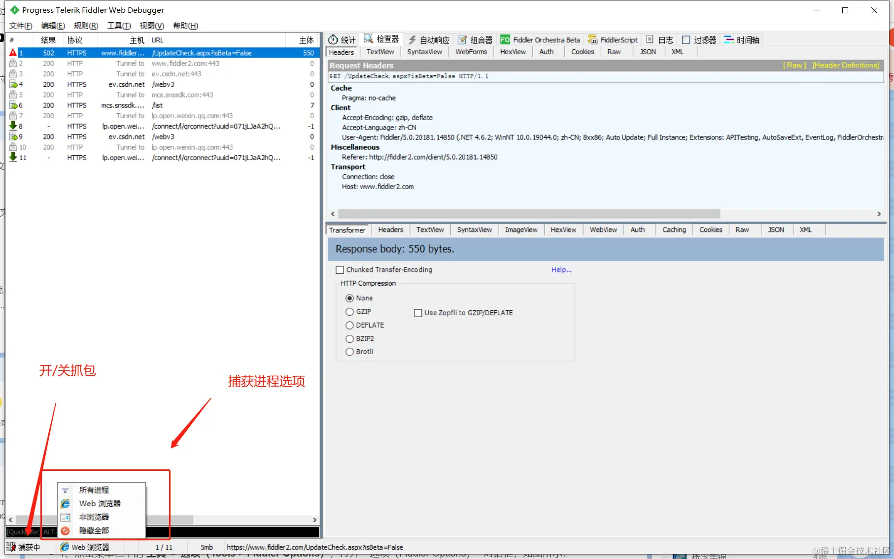Open Fiddler Orchestra Beta FO icon
This screenshot has width=894, height=559.
point(505,40)
